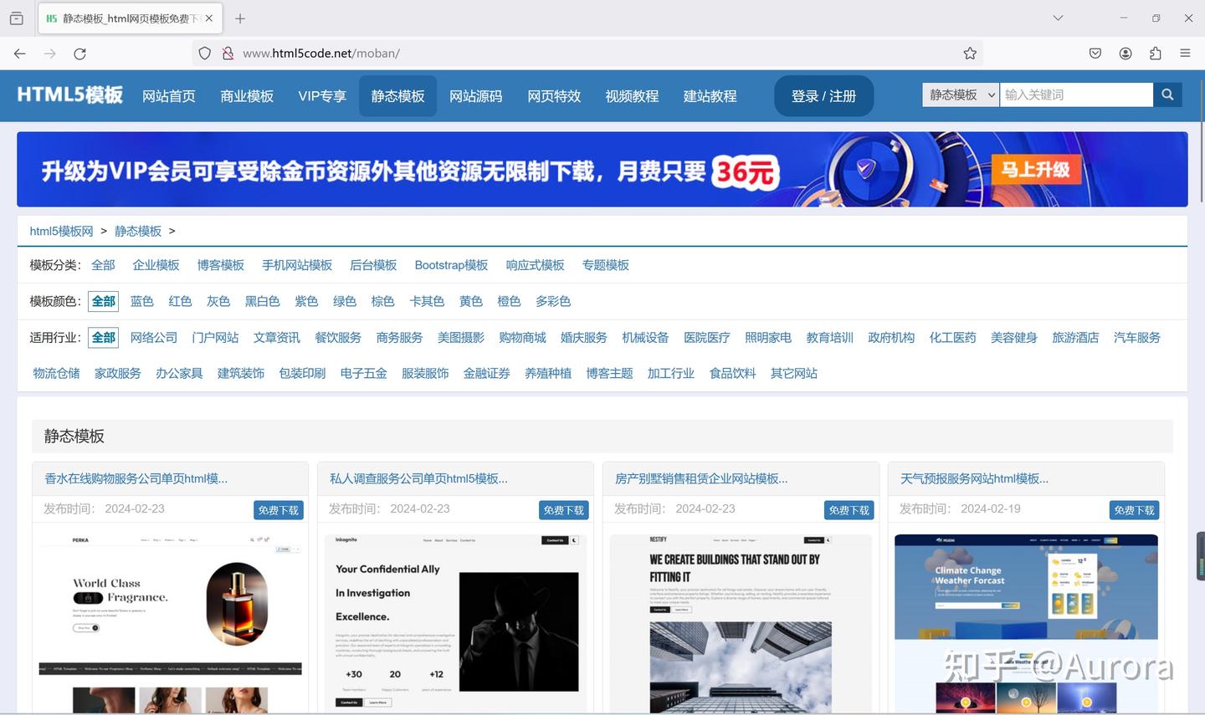Click the site security padlock icon
Image resolution: width=1205 pixels, height=715 pixels.
tap(228, 53)
